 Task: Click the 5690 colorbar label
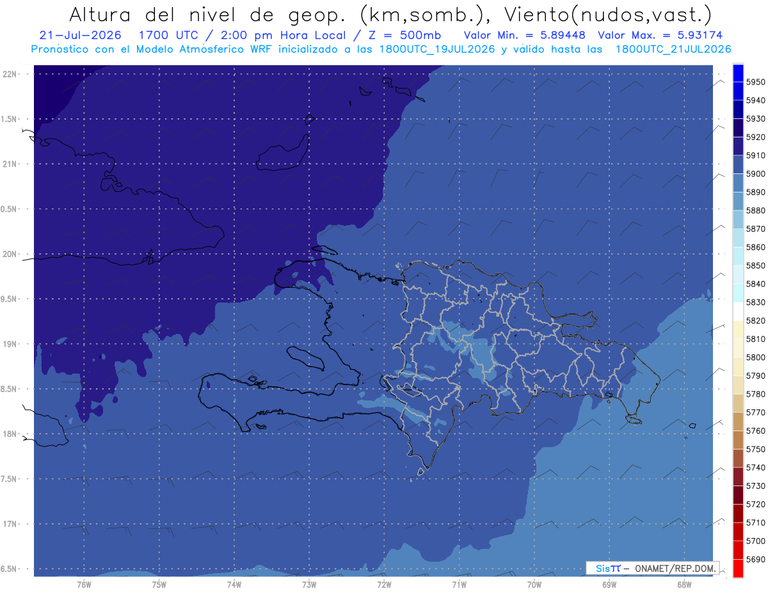pyautogui.click(x=755, y=559)
